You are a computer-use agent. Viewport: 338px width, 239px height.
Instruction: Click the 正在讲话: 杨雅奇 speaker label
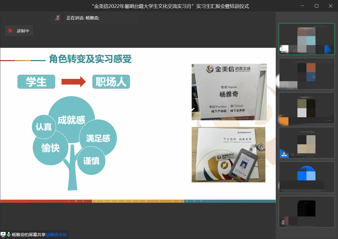83,18
